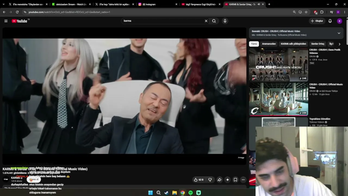The width and height of the screenshot is (348, 196).
Task: Close the deksizadam Stream tab
Action: pyautogui.click(x=90, y=4)
